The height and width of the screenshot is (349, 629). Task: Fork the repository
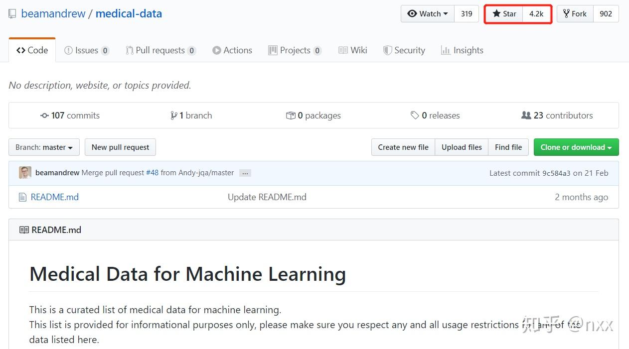[575, 14]
